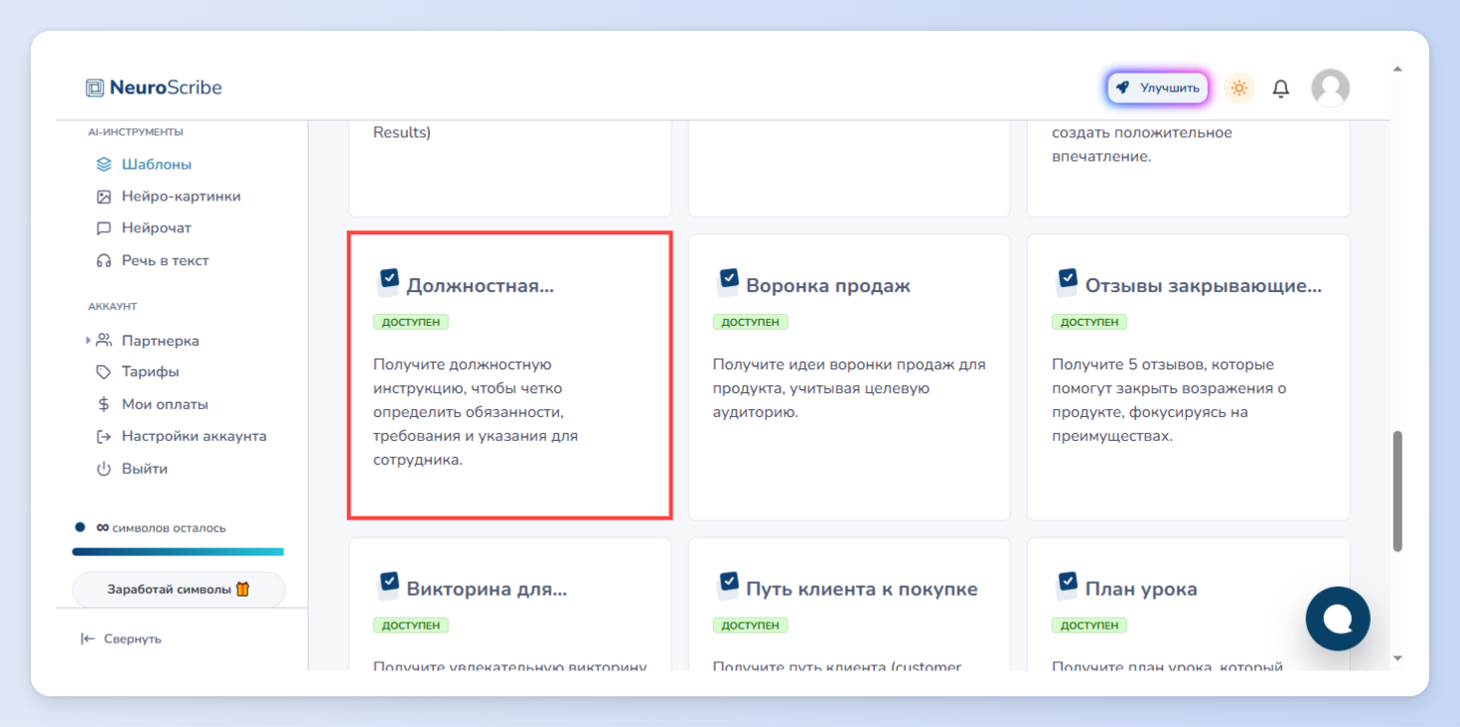This screenshot has height=727, width=1460.
Task: Click the scrollbar down arrow
Action: 1397,657
